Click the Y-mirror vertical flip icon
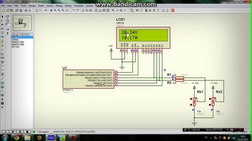The image size is (252, 141). point(7,33)
